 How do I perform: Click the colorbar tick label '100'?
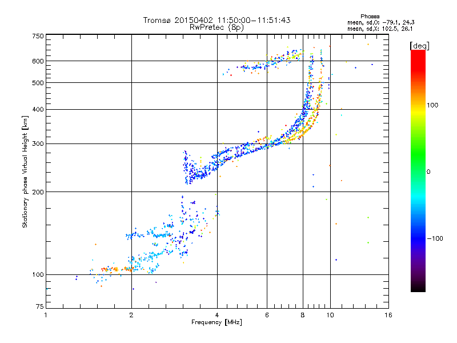click(x=432, y=105)
